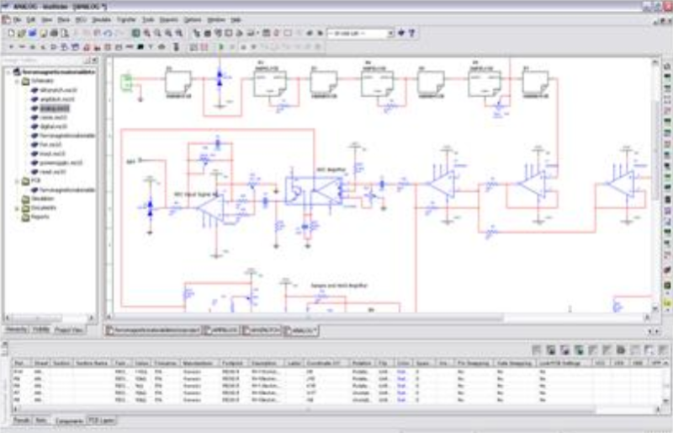Click the Zoom In magnifier icon
The width and height of the screenshot is (673, 433).
(147, 33)
